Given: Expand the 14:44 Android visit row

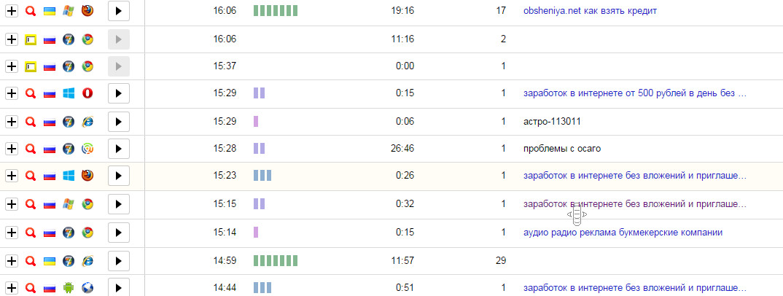Looking at the screenshot, I should click(x=12, y=288).
